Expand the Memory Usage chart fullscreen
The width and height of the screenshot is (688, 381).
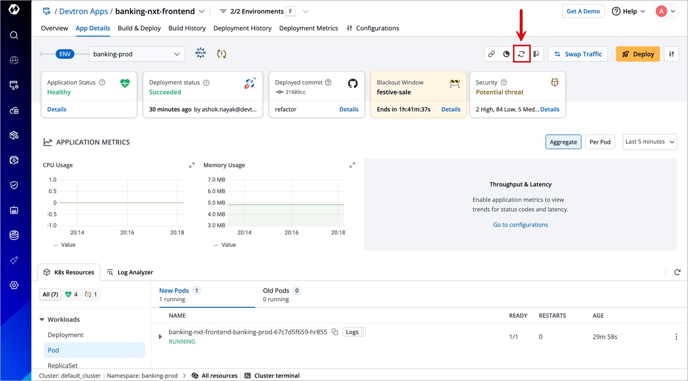pos(352,165)
